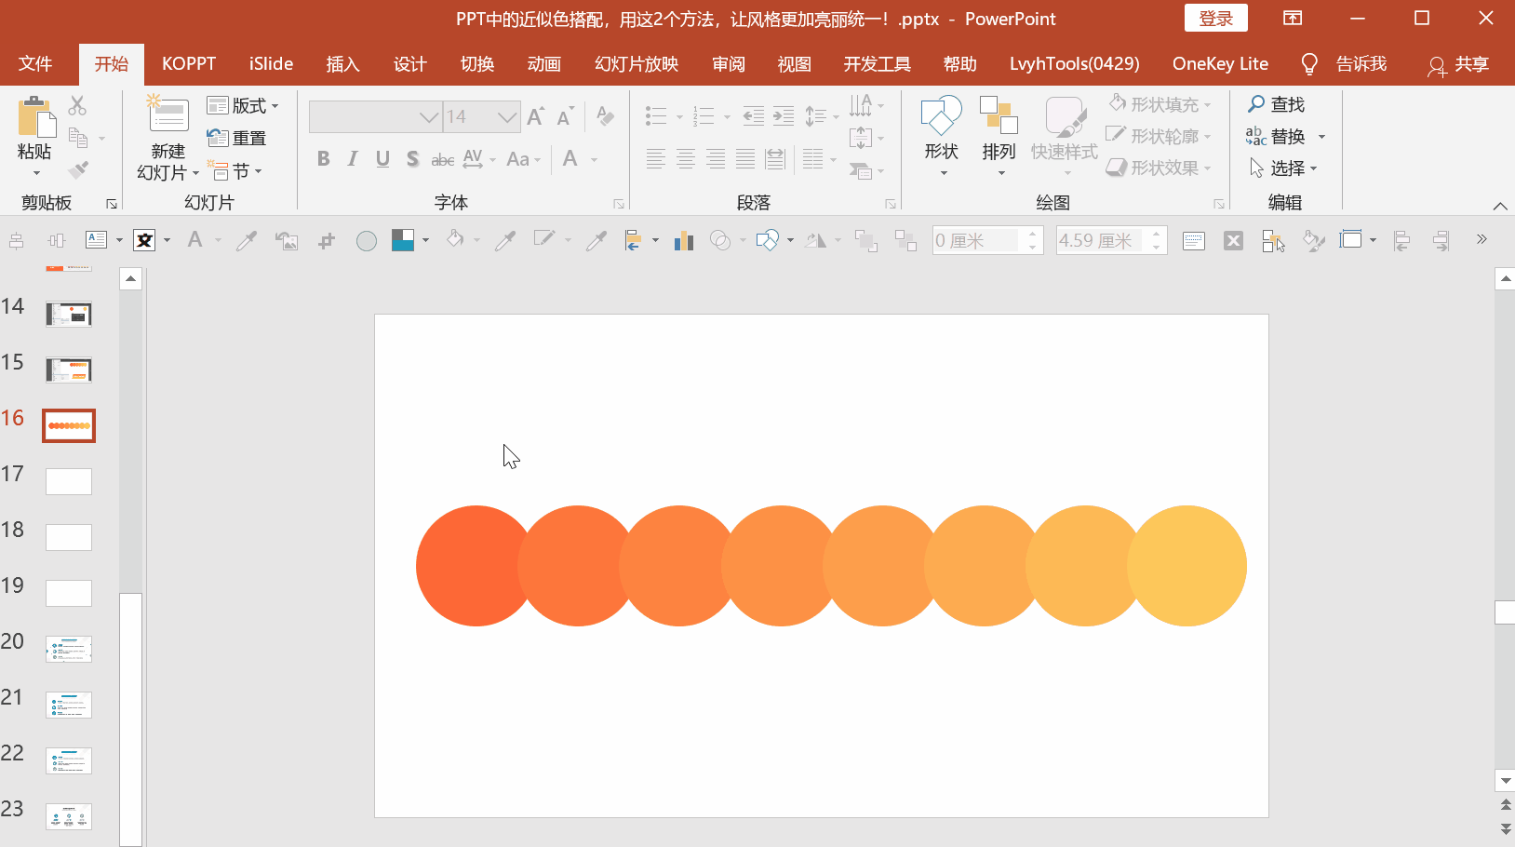Click the New Slide (新建幻灯片) icon
The height and width of the screenshot is (847, 1515).
pos(168,116)
